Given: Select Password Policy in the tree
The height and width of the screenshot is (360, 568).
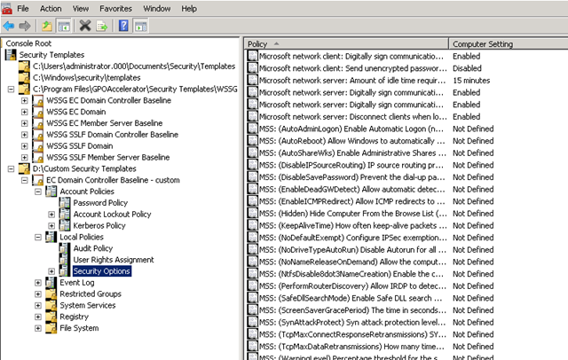Looking at the screenshot, I should [x=102, y=203].
